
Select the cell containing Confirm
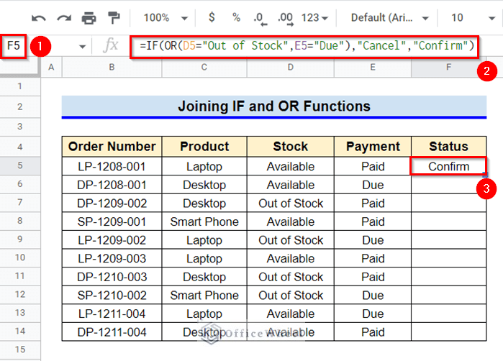(448, 166)
